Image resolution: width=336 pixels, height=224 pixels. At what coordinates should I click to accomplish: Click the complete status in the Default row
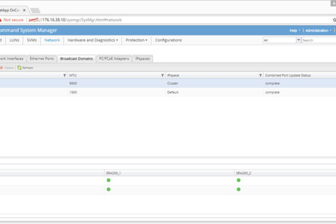point(272,92)
